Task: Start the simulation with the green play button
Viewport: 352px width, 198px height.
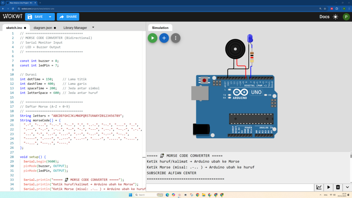Action: [152, 38]
